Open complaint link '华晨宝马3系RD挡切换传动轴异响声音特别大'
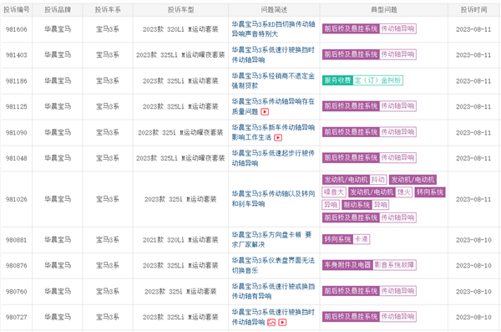The width and height of the screenshot is (501, 332). point(273,29)
